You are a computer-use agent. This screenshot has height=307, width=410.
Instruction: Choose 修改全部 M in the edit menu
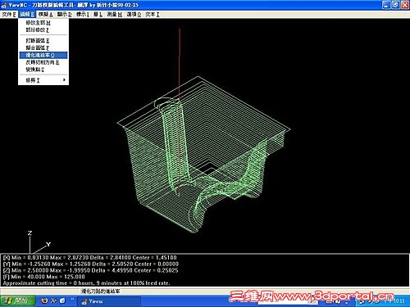pyautogui.click(x=43, y=23)
